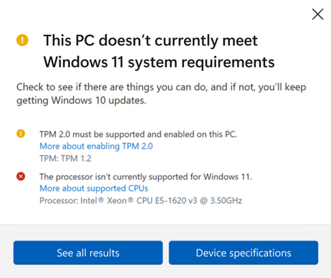Select the 'processor isn't currently supported' message
Viewport: 331px width, 278px height.
pos(146,177)
